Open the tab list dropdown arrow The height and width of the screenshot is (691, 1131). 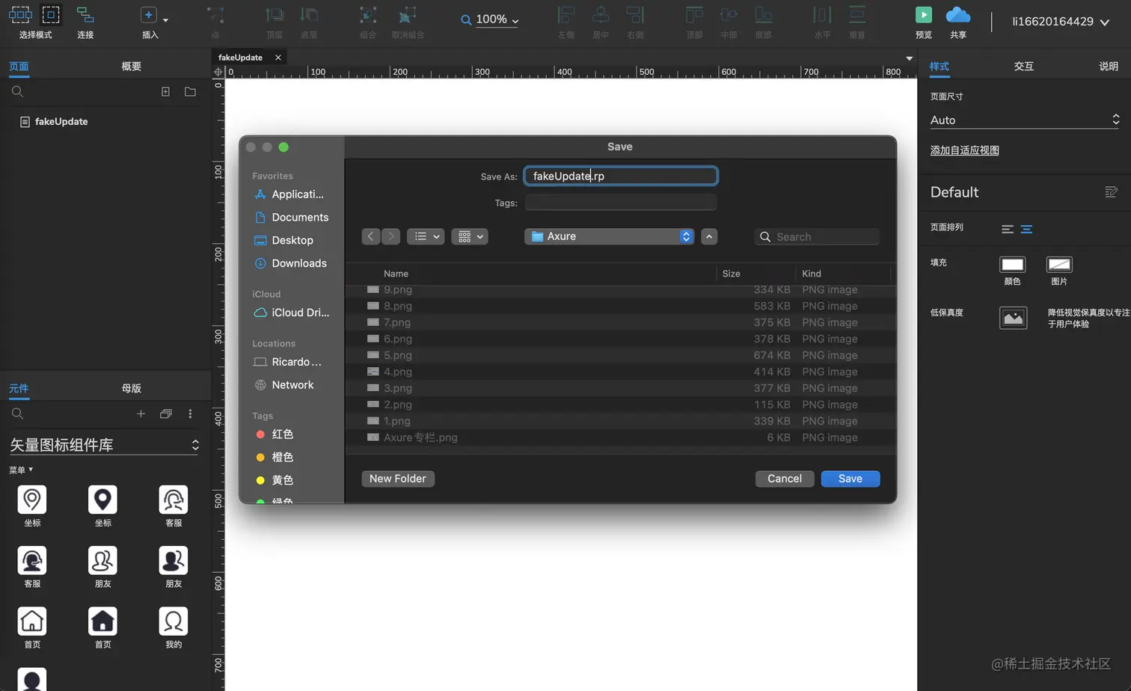click(x=909, y=58)
